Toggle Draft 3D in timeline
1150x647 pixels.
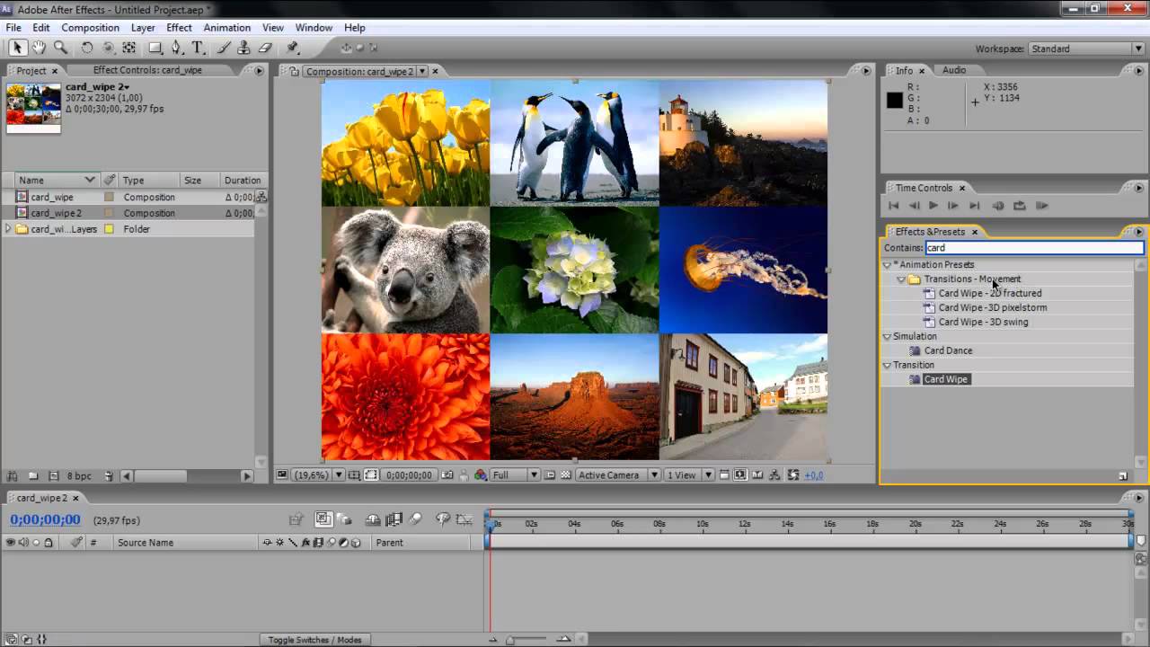point(345,519)
